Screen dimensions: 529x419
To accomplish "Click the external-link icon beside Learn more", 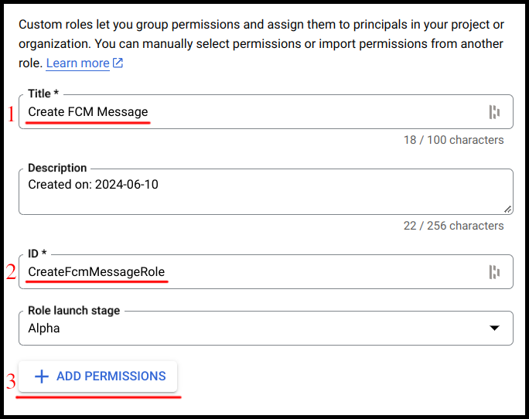I will 118,63.
